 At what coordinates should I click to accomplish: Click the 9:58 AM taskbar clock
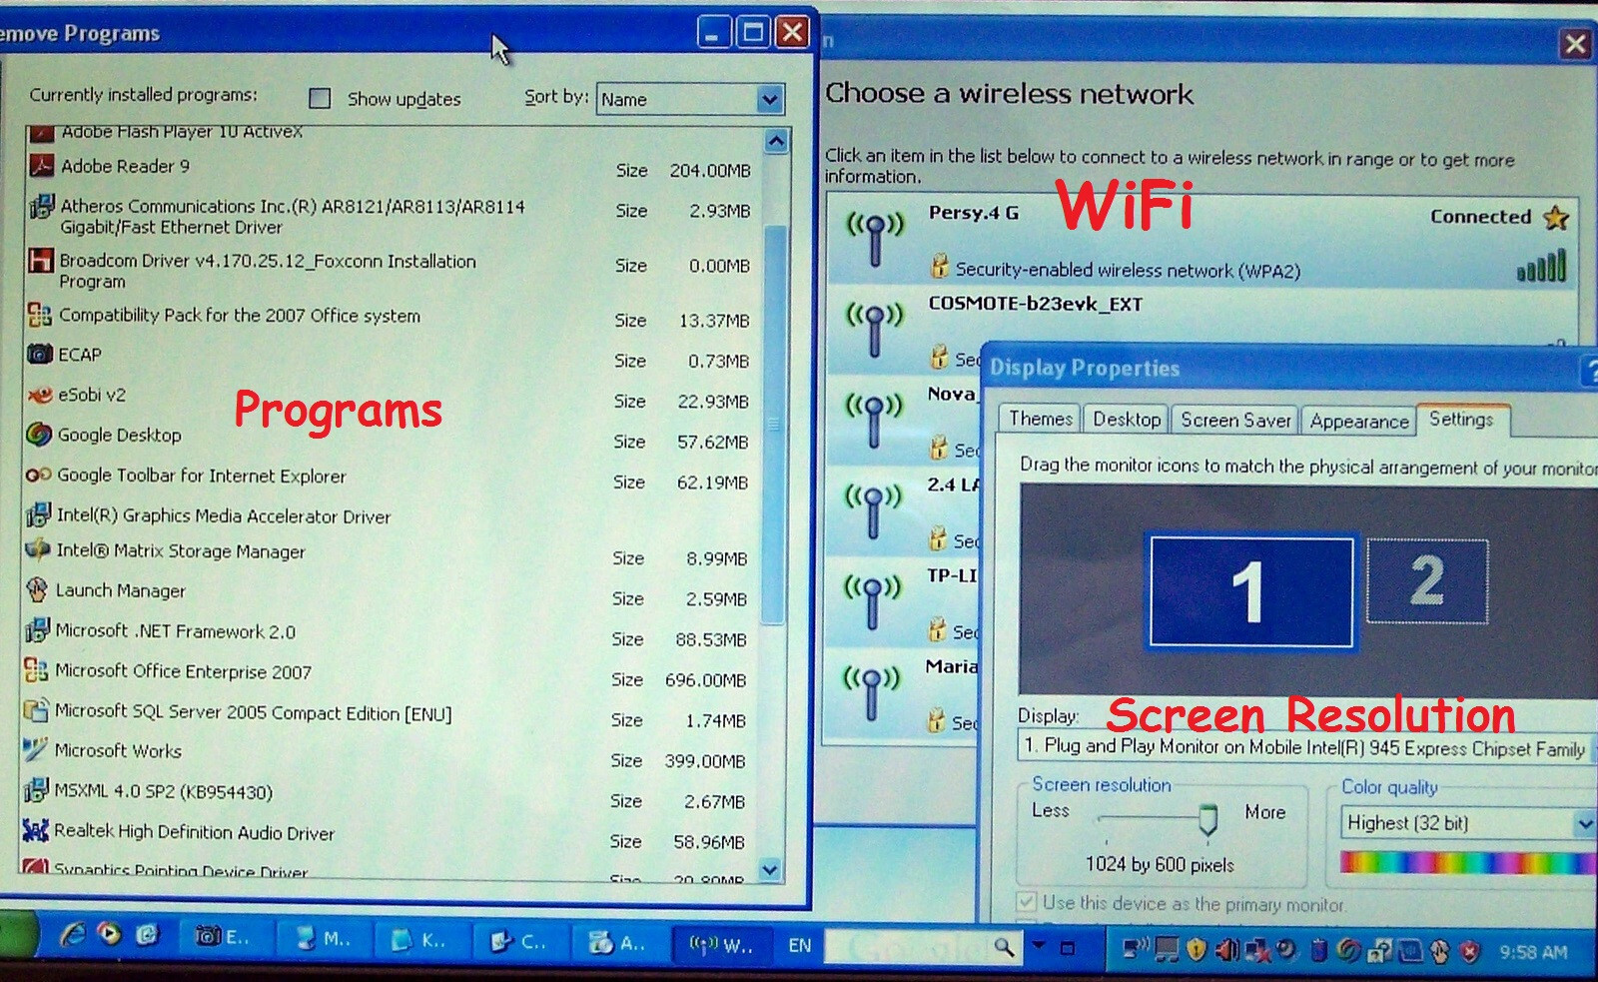[x=1532, y=952]
